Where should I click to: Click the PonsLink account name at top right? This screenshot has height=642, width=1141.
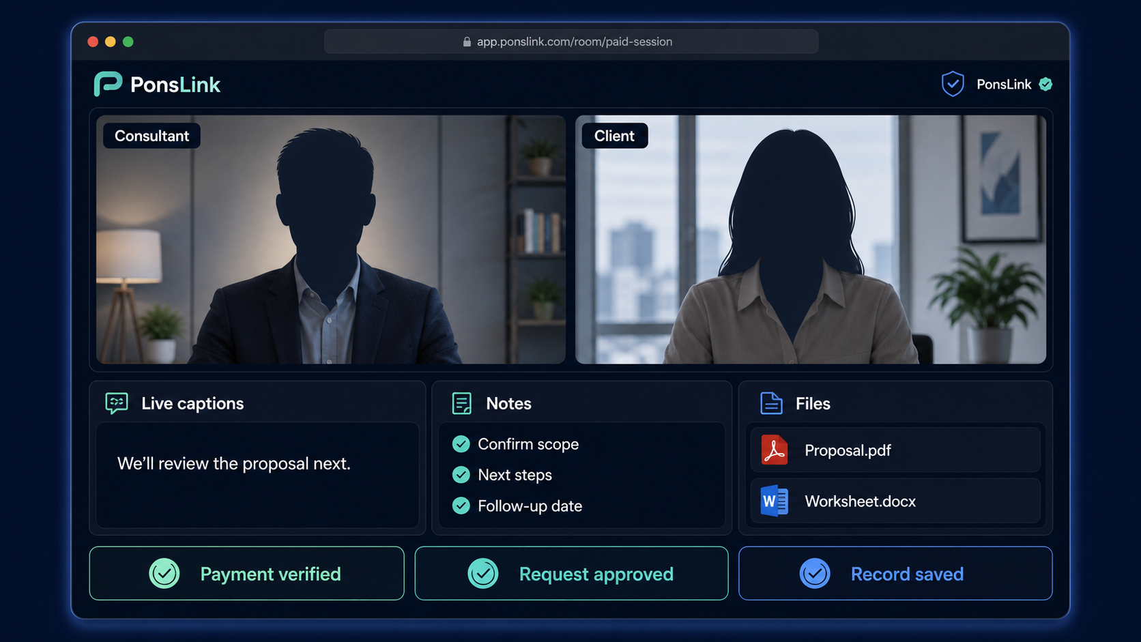(1004, 85)
